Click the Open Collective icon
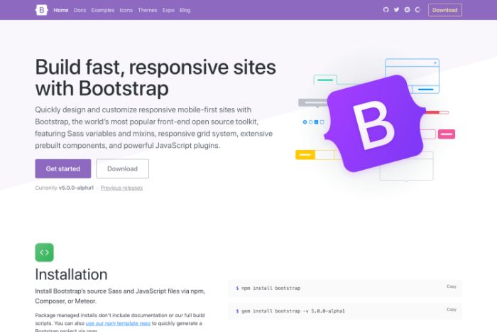The height and width of the screenshot is (332, 497). [x=417, y=10]
